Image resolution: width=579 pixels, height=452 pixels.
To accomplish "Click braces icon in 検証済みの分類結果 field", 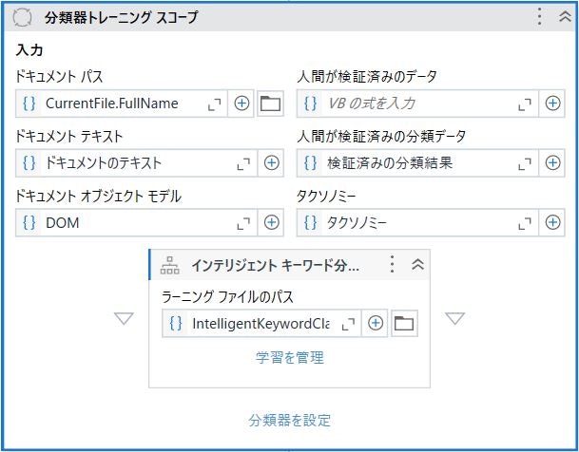I will (310, 163).
